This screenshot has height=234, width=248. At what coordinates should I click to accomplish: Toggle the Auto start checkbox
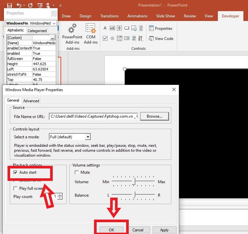click(15, 172)
